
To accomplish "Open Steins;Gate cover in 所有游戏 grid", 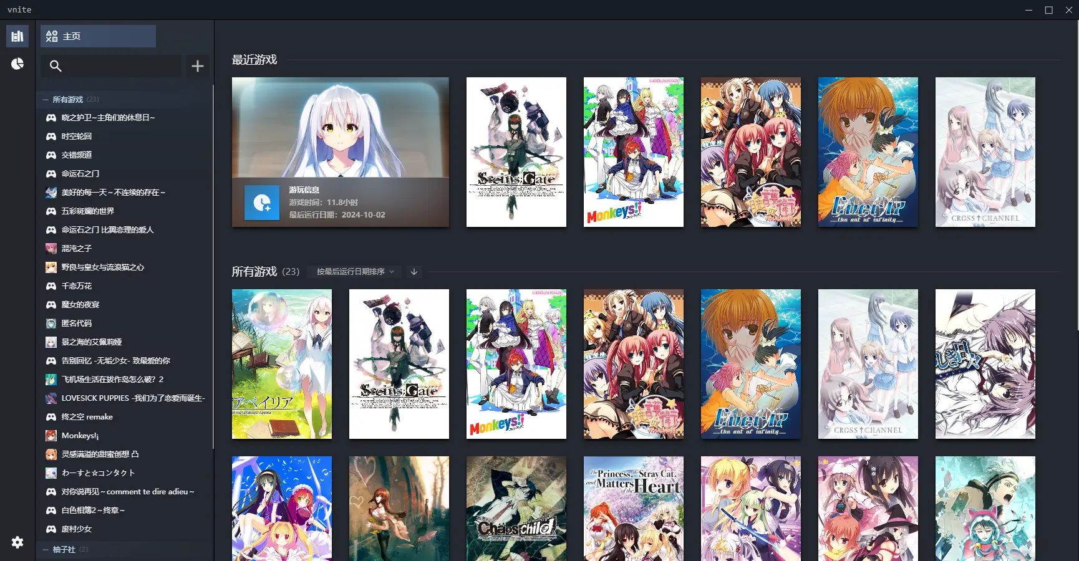I will pos(399,364).
